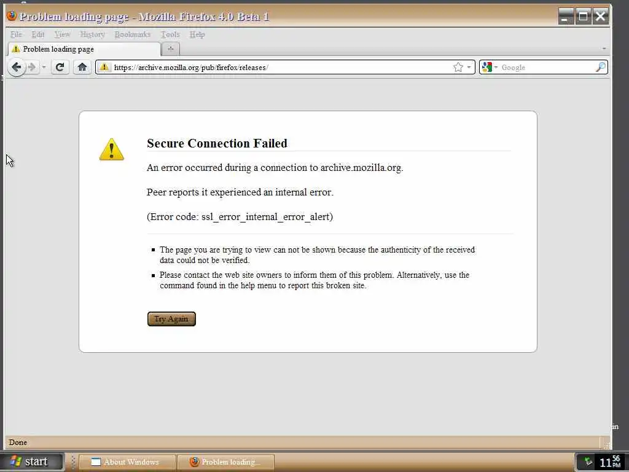Open the Edit menu

click(x=38, y=34)
